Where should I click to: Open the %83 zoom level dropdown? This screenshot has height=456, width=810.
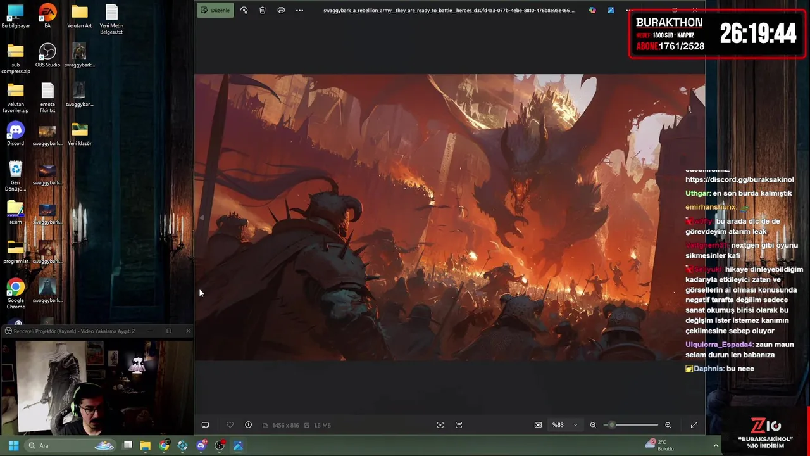pos(564,425)
